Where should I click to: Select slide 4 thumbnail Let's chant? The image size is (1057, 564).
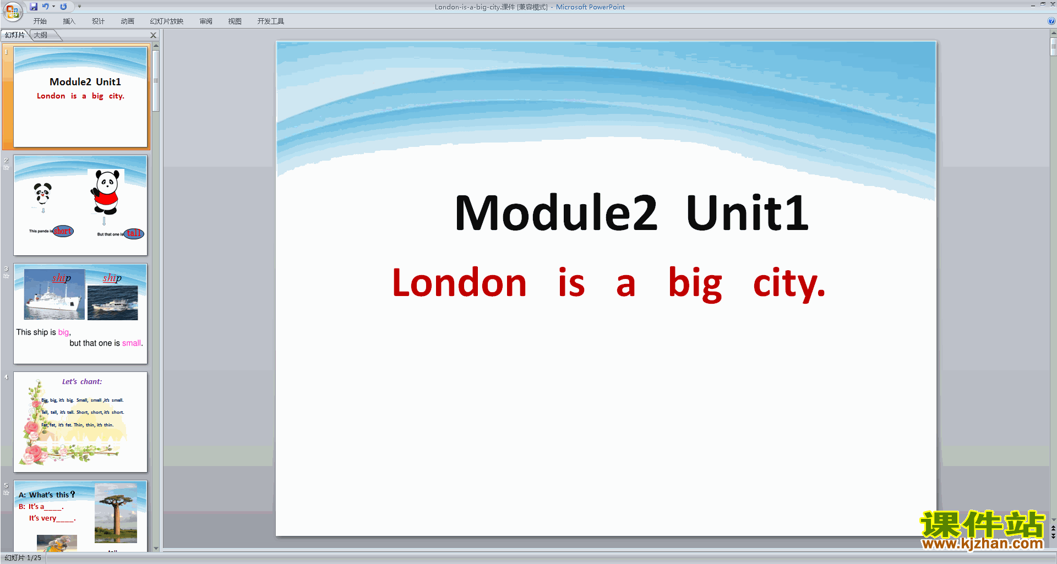(80, 422)
